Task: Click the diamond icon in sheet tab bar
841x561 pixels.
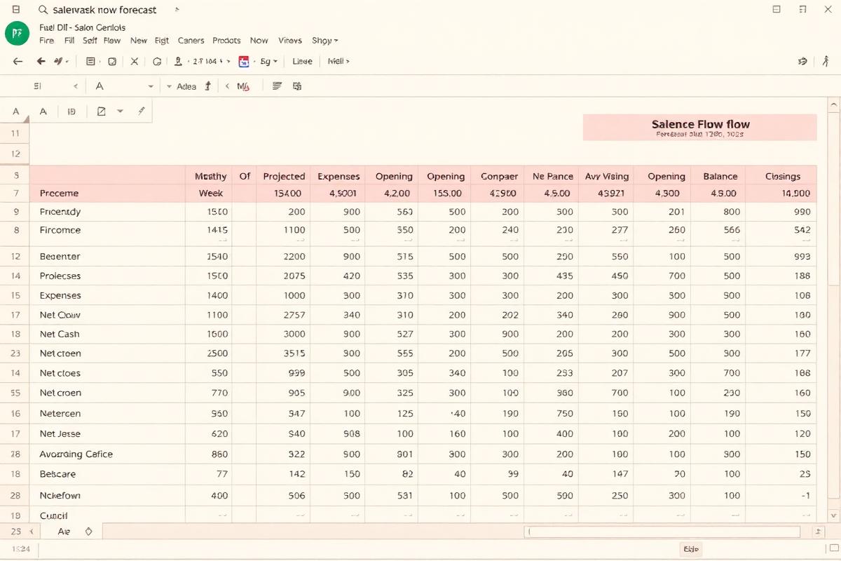Action: [88, 532]
